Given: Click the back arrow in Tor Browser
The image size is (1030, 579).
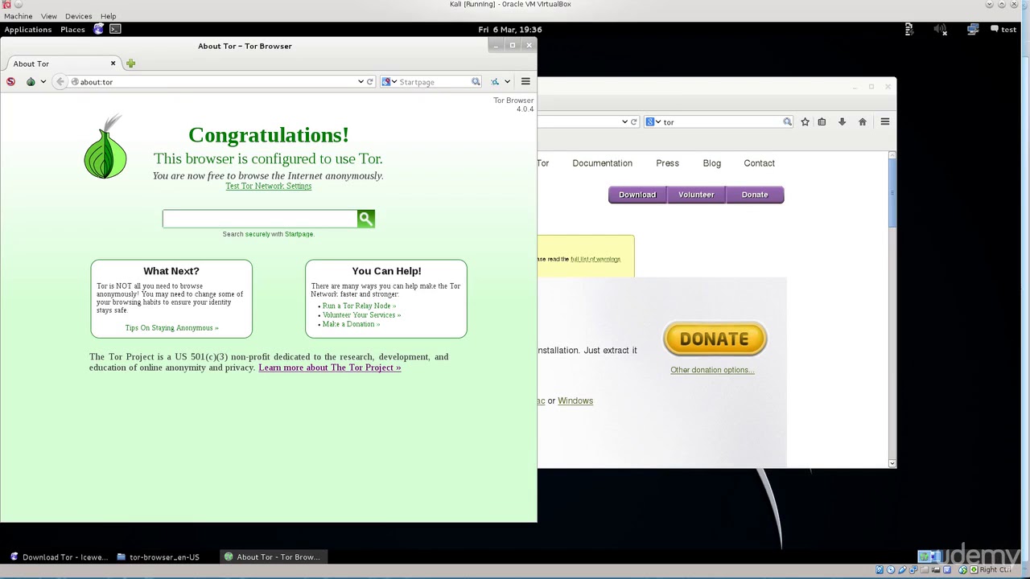Looking at the screenshot, I should click(60, 81).
